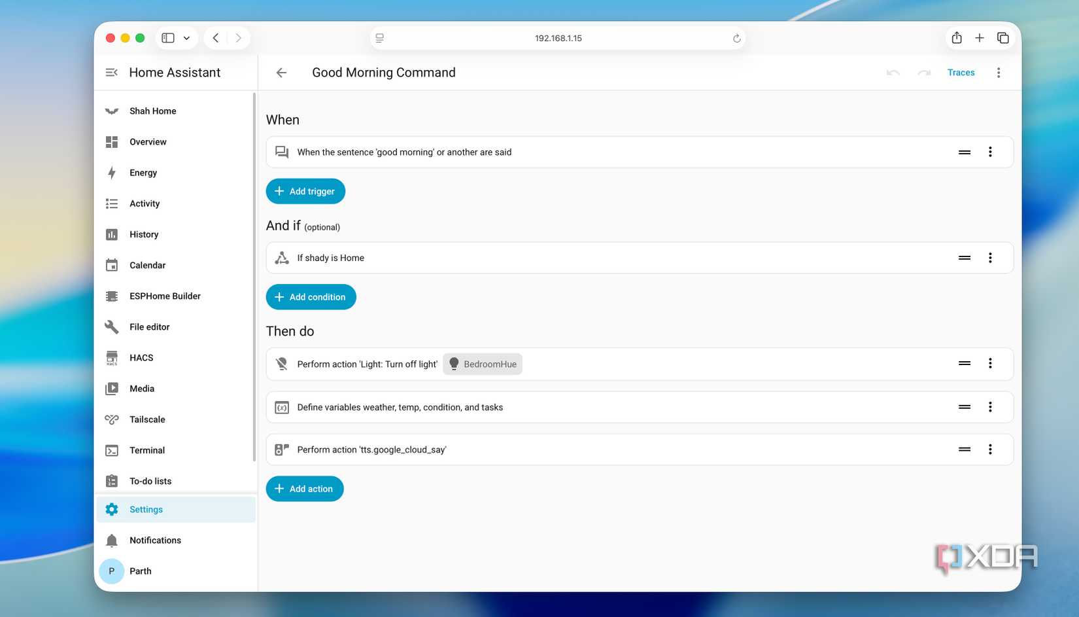Open the Terminal from the sidebar
The image size is (1079, 617).
click(146, 450)
